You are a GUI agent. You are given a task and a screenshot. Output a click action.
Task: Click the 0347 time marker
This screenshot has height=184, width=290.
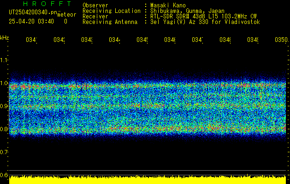197,40
